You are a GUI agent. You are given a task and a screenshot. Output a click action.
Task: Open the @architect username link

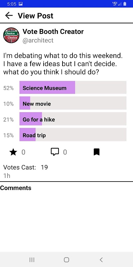tap(38, 40)
